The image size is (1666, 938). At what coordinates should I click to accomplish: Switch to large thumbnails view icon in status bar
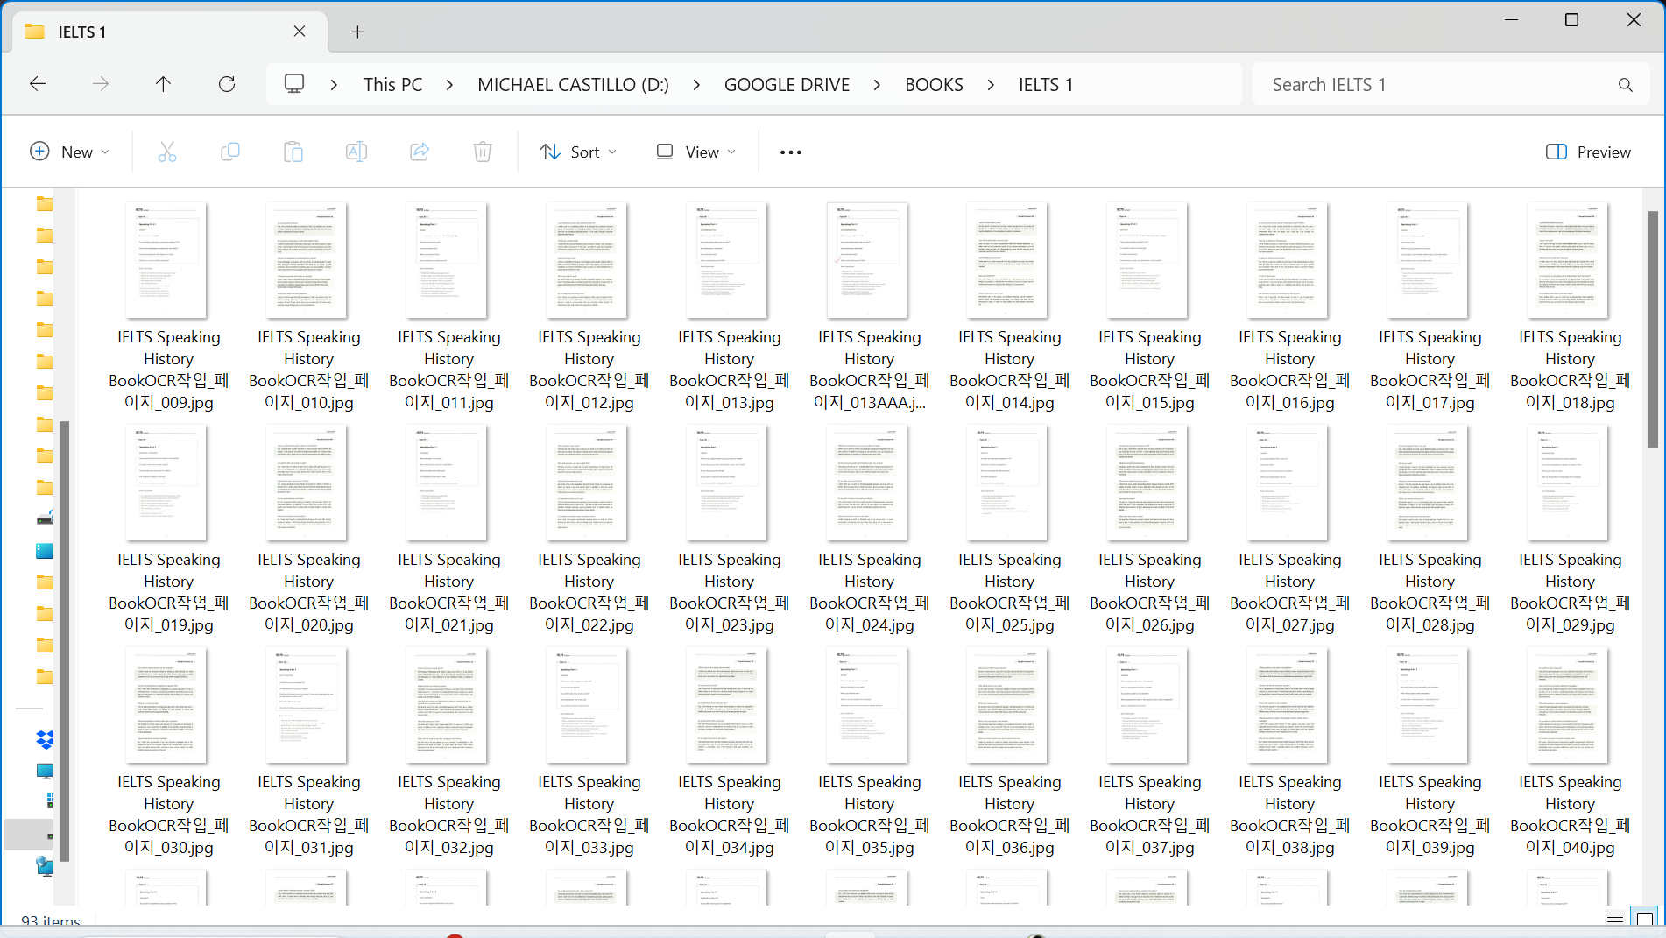point(1644,918)
